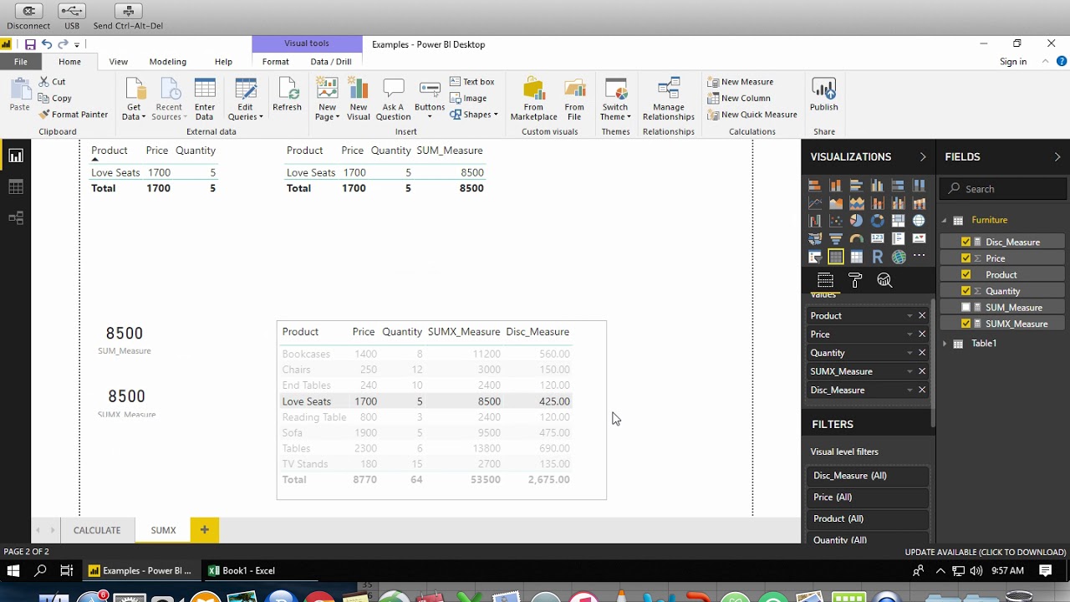The height and width of the screenshot is (602, 1070).
Task: Select the slicer visualization
Action: tap(815, 257)
